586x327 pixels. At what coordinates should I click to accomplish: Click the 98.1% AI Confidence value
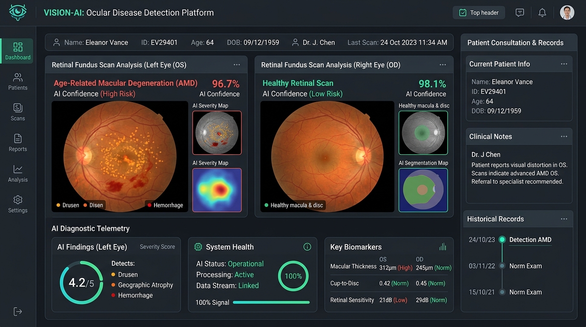[432, 83]
